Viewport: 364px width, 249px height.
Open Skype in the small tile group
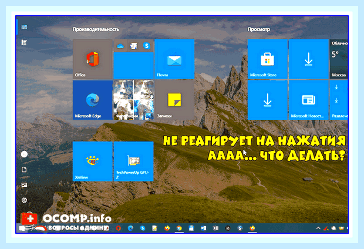click(147, 46)
